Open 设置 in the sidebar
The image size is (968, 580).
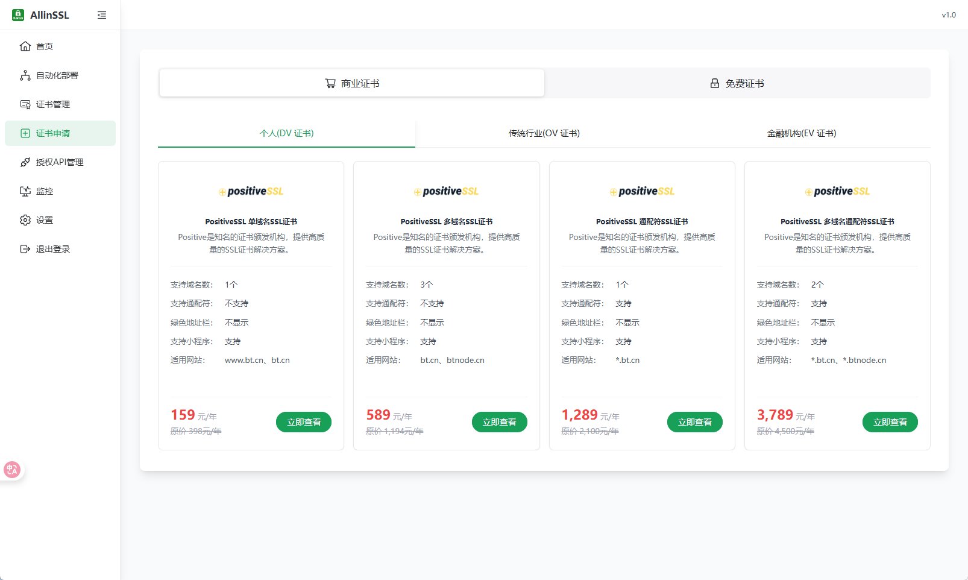pyautogui.click(x=60, y=220)
